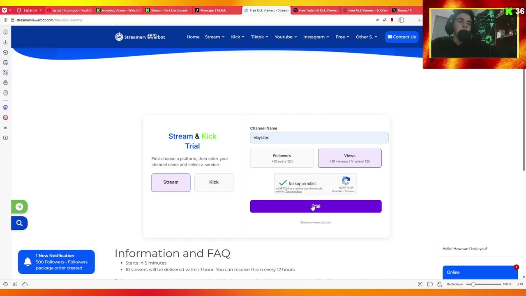The width and height of the screenshot is (526, 296).
Task: Click the Contact Us button
Action: 402,37
